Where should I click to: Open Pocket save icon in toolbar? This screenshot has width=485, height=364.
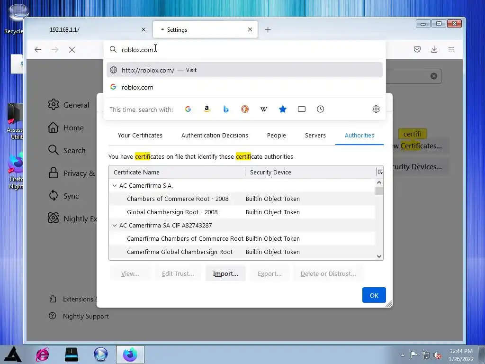pyautogui.click(x=417, y=49)
